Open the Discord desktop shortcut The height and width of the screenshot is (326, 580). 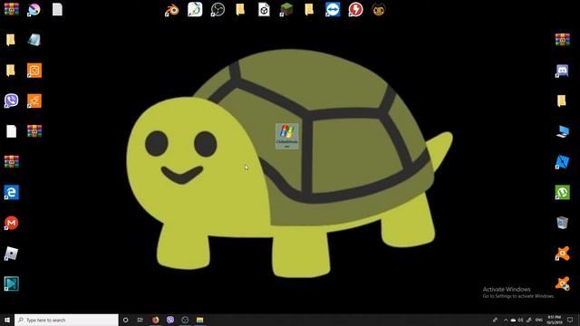(x=562, y=71)
